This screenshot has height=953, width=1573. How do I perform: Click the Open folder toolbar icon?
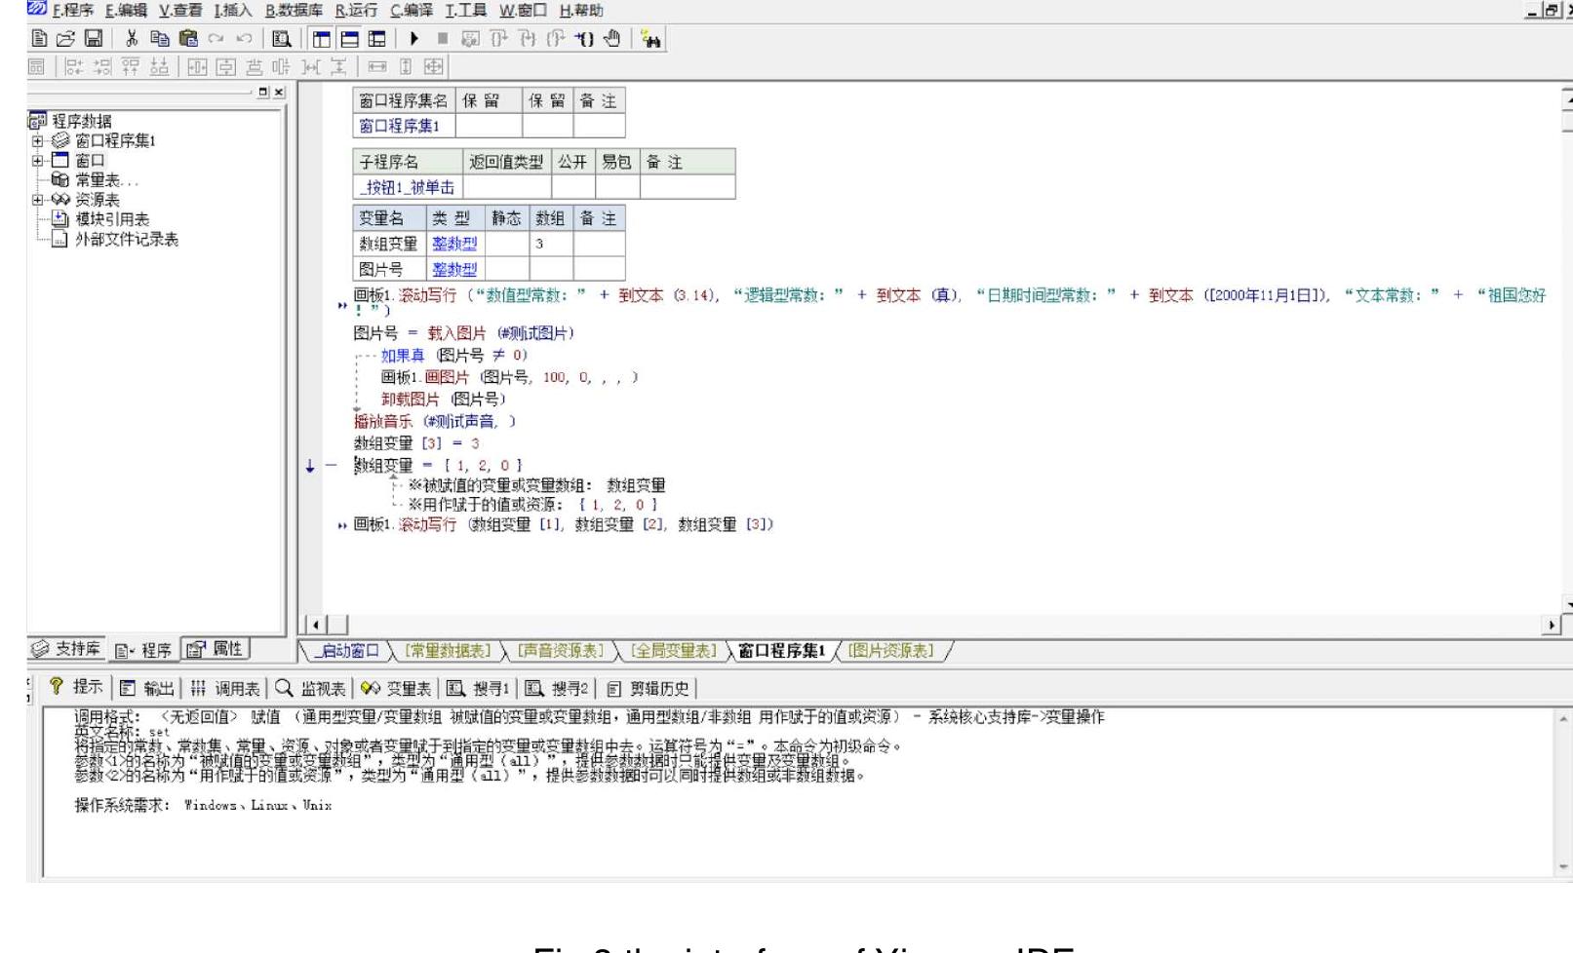tap(65, 39)
